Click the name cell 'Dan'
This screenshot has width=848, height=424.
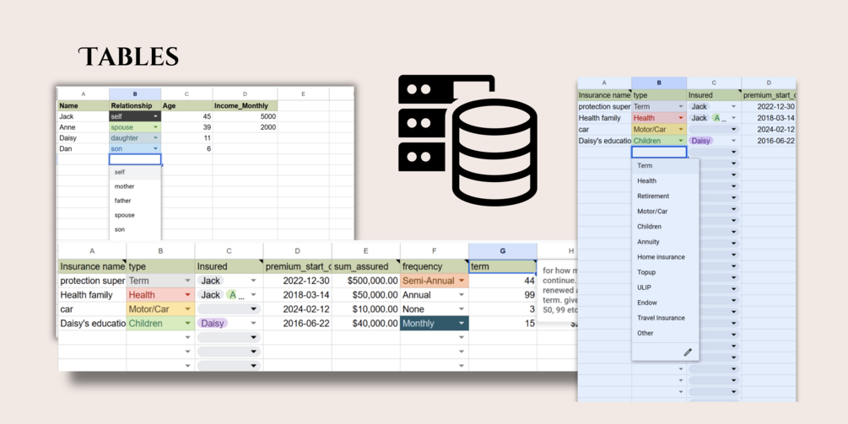coord(84,148)
